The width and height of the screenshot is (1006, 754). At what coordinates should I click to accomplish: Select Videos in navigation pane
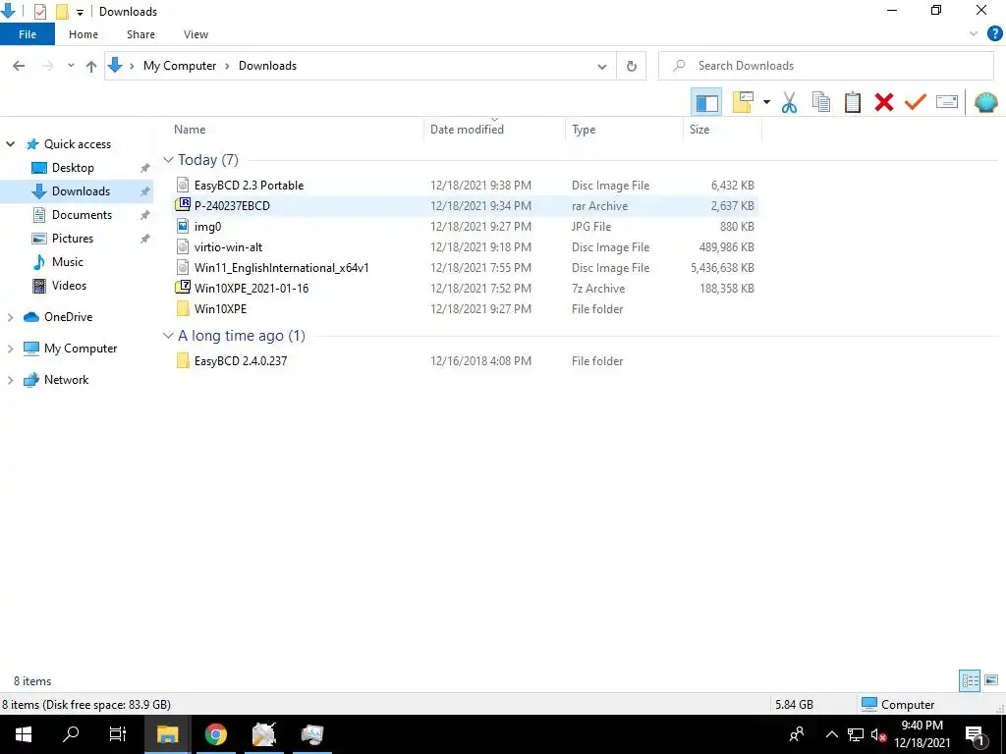[69, 286]
